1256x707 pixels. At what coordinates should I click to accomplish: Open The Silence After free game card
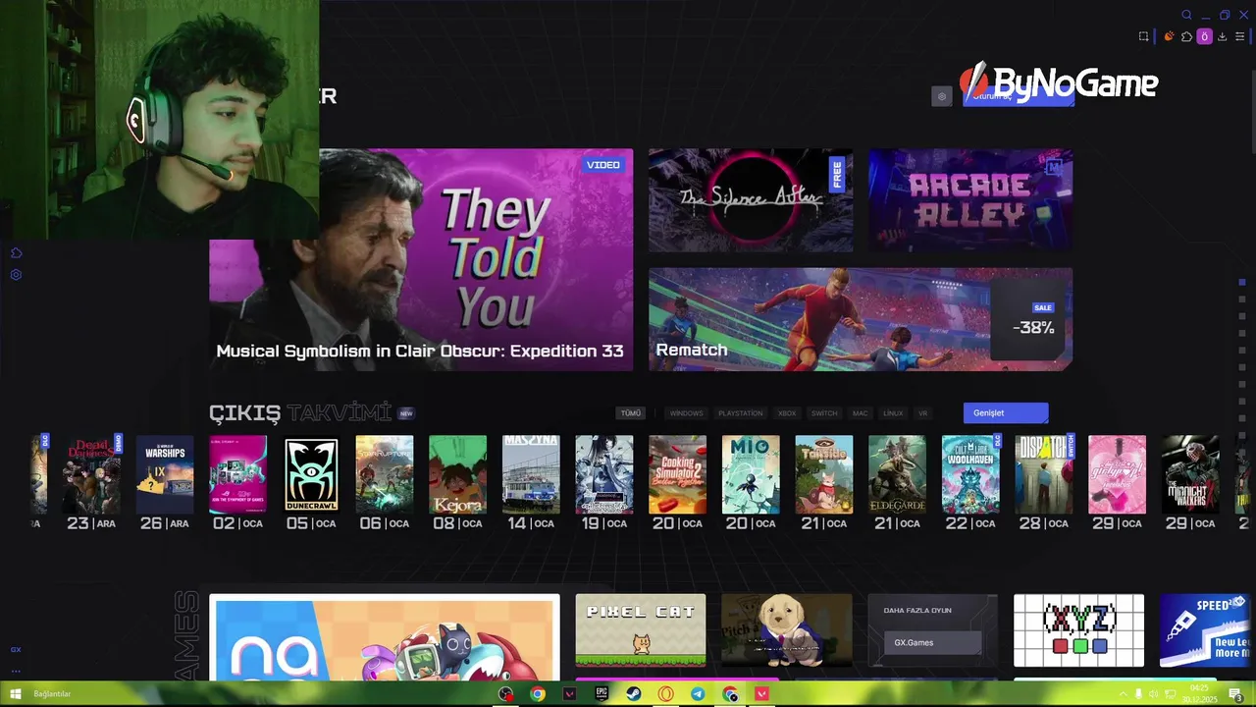pyautogui.click(x=751, y=200)
